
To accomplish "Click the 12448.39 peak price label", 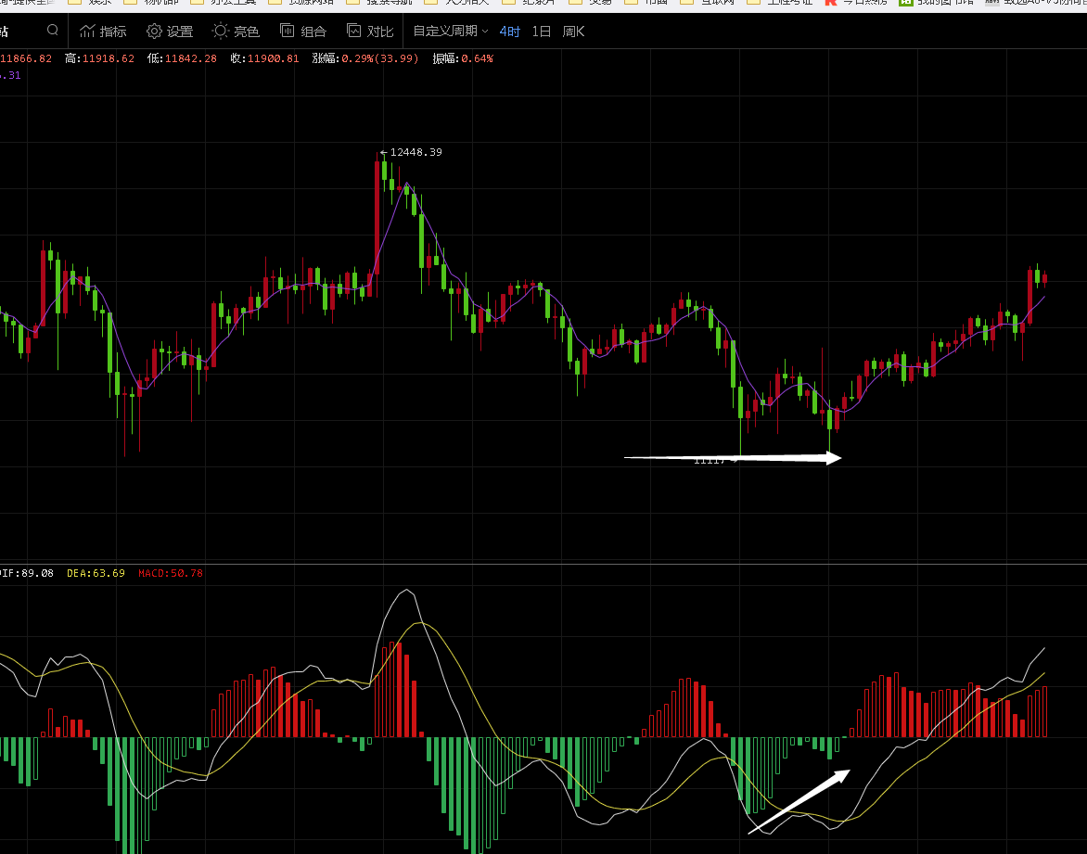I will [416, 152].
